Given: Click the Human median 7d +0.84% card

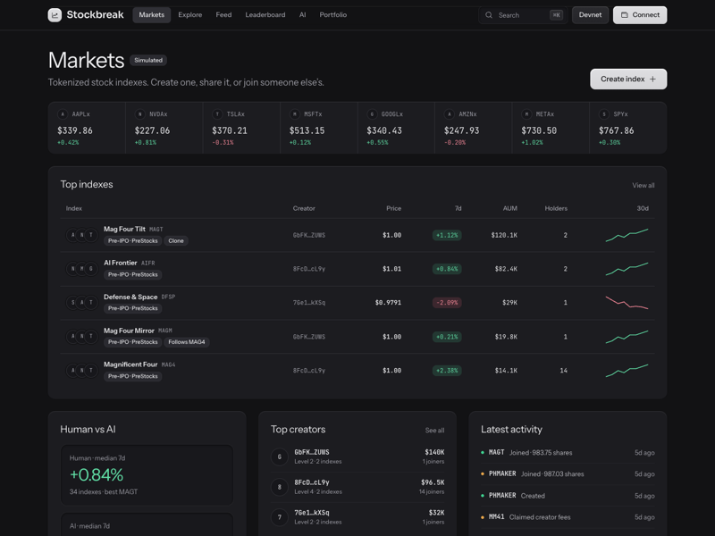Looking at the screenshot, I should [x=147, y=475].
